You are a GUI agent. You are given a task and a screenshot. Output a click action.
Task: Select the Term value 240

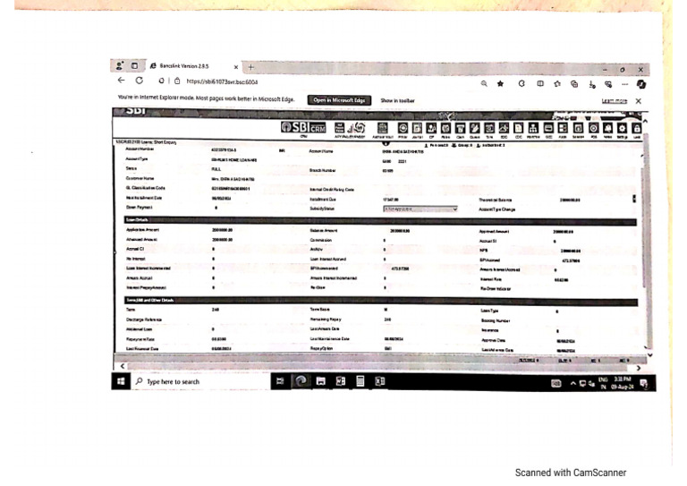point(216,310)
